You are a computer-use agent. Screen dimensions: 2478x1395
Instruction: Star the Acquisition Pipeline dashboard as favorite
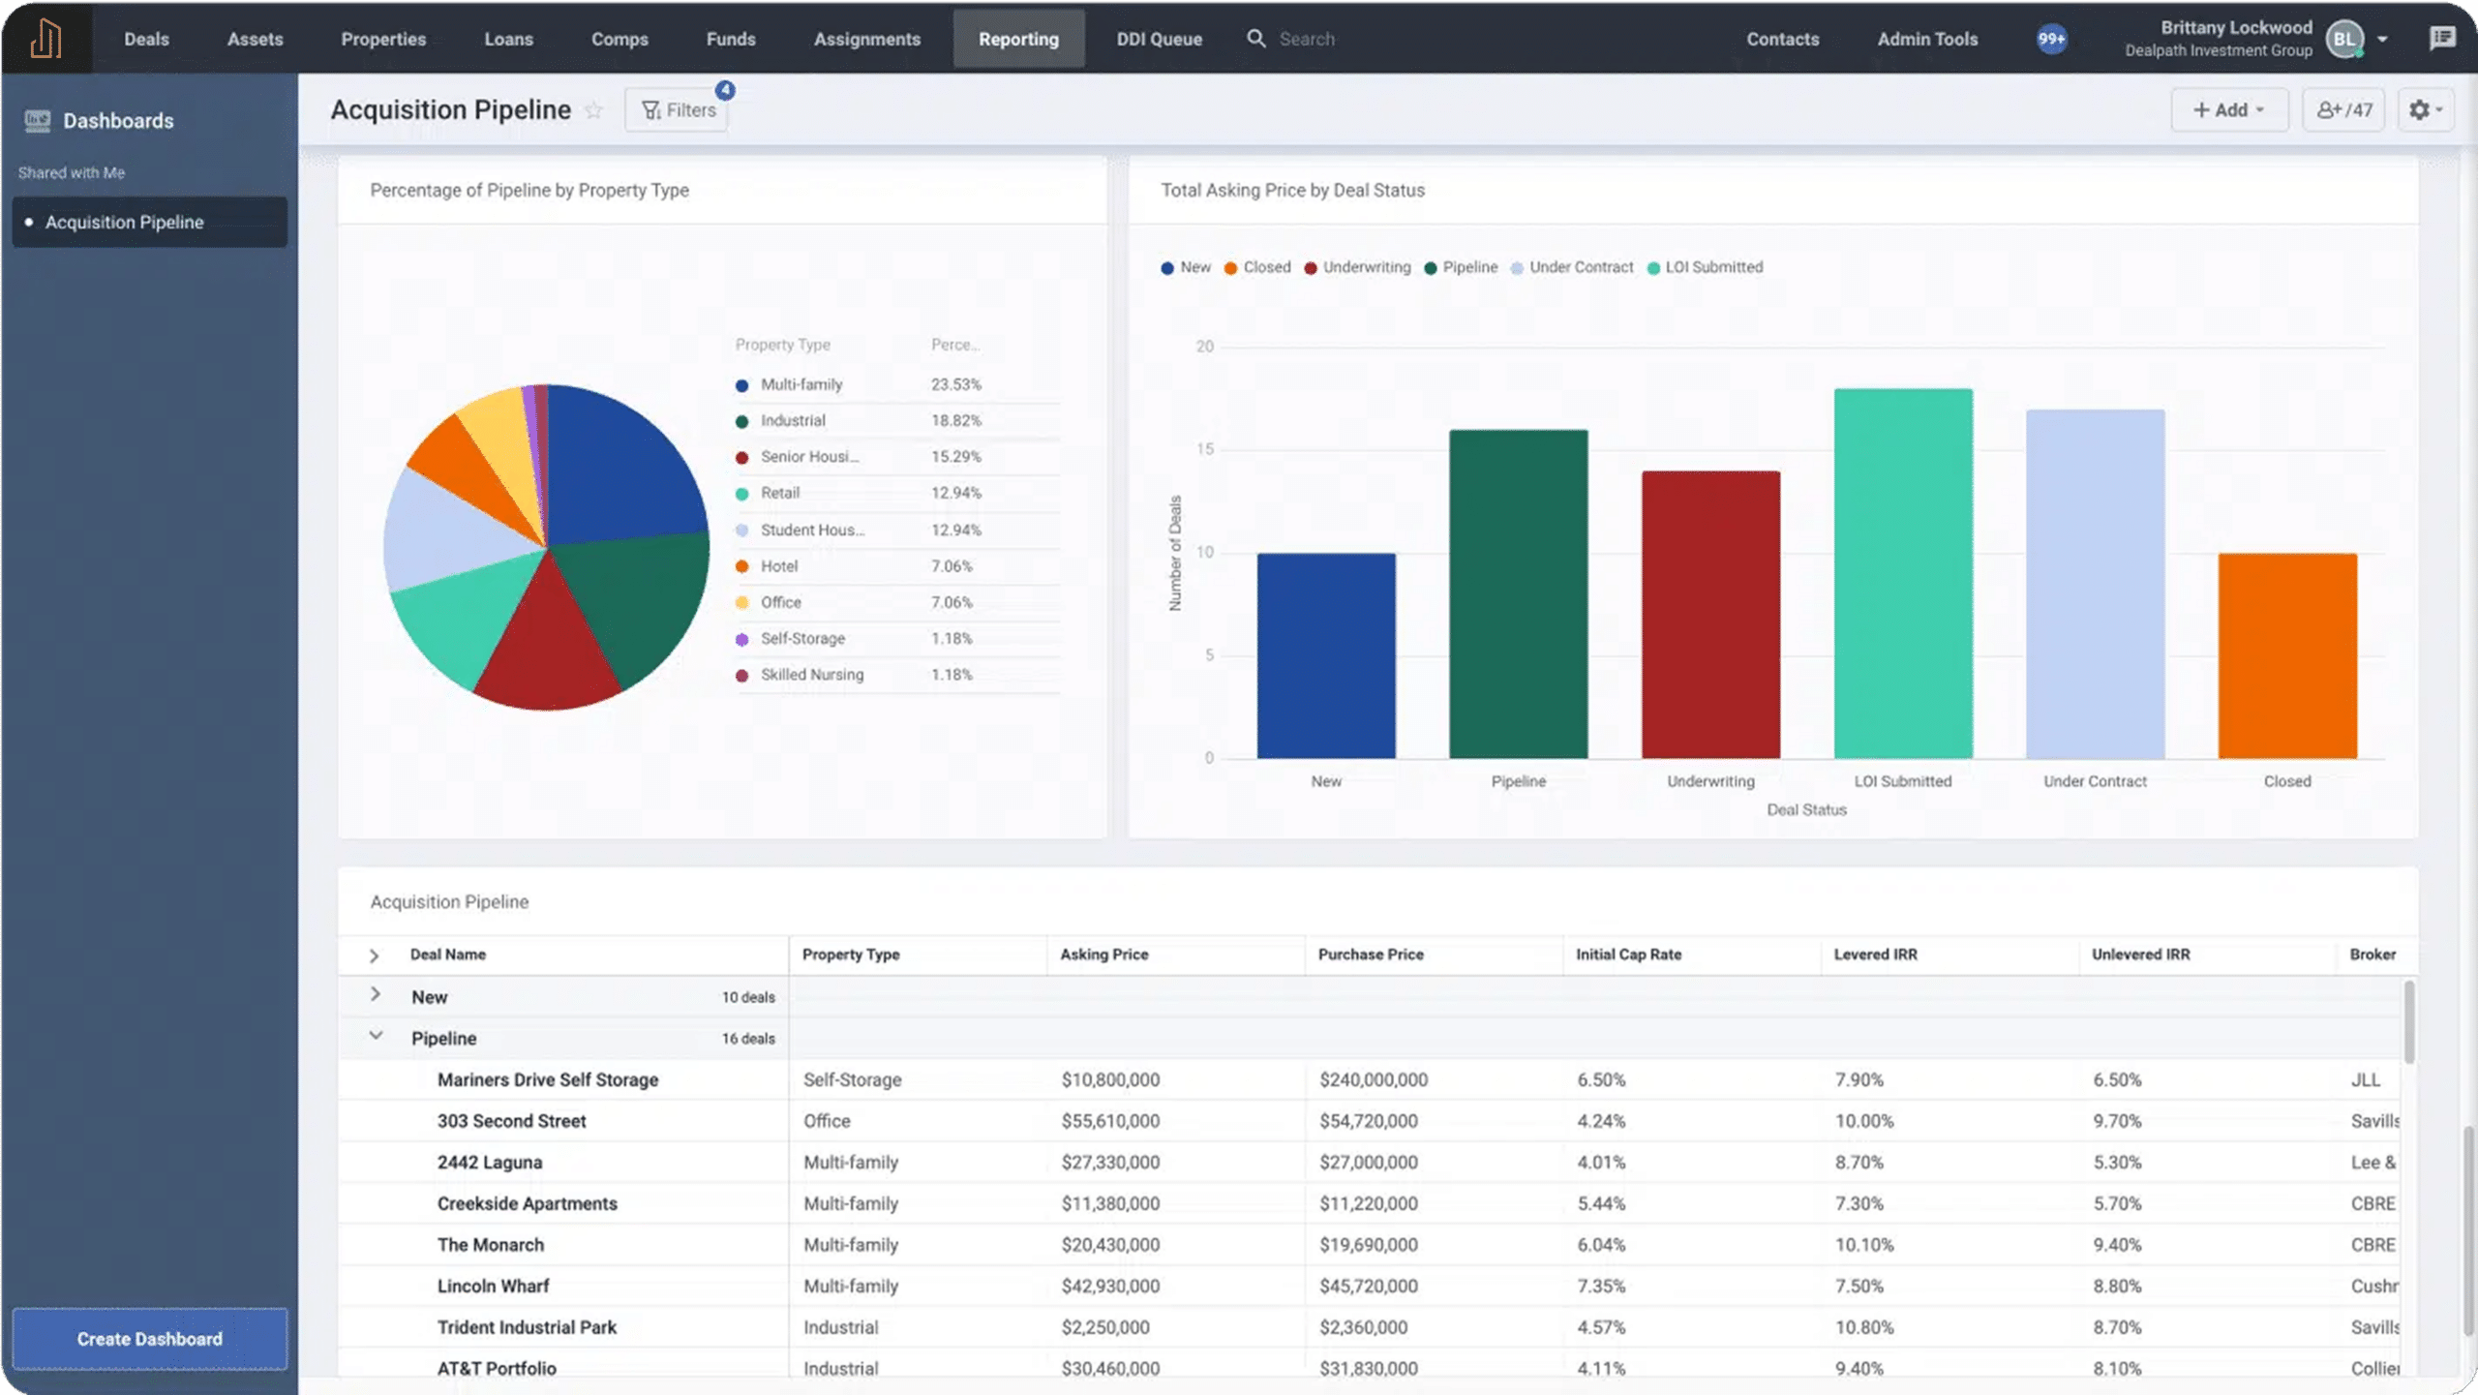click(x=593, y=110)
